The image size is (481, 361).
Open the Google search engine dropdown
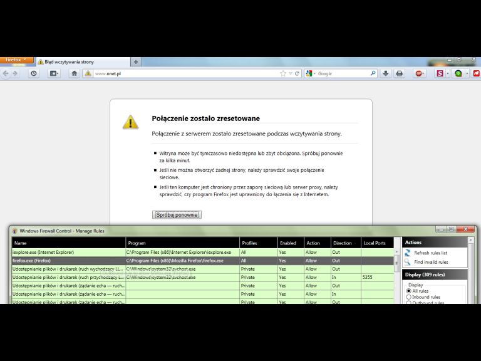coord(311,73)
